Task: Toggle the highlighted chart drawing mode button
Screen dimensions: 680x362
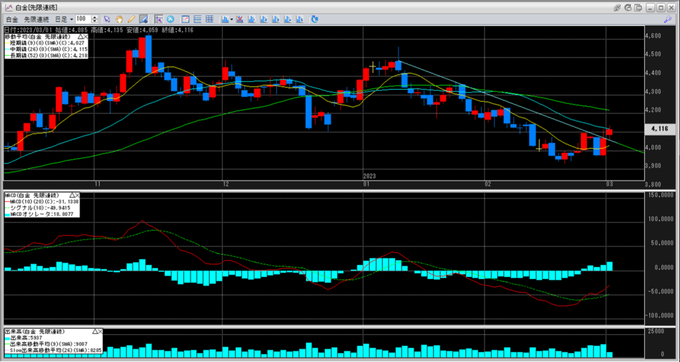Action: coord(143,19)
